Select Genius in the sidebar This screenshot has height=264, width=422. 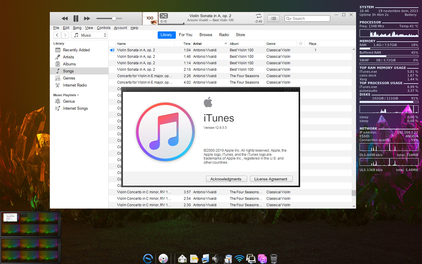point(69,101)
